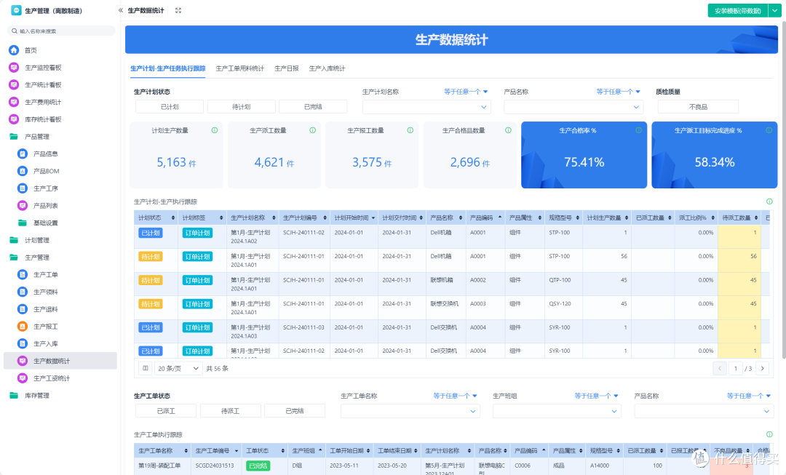Open dropdown arrow next to 安装模板 button
This screenshot has height=475, width=786.
coord(775,10)
